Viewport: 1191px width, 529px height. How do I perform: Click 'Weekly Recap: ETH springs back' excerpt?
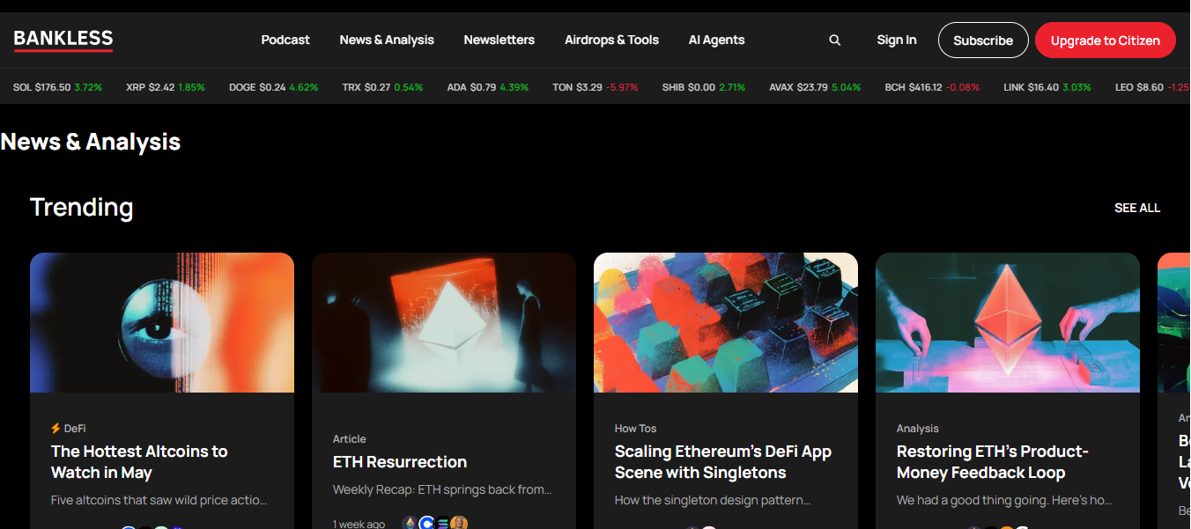click(442, 489)
